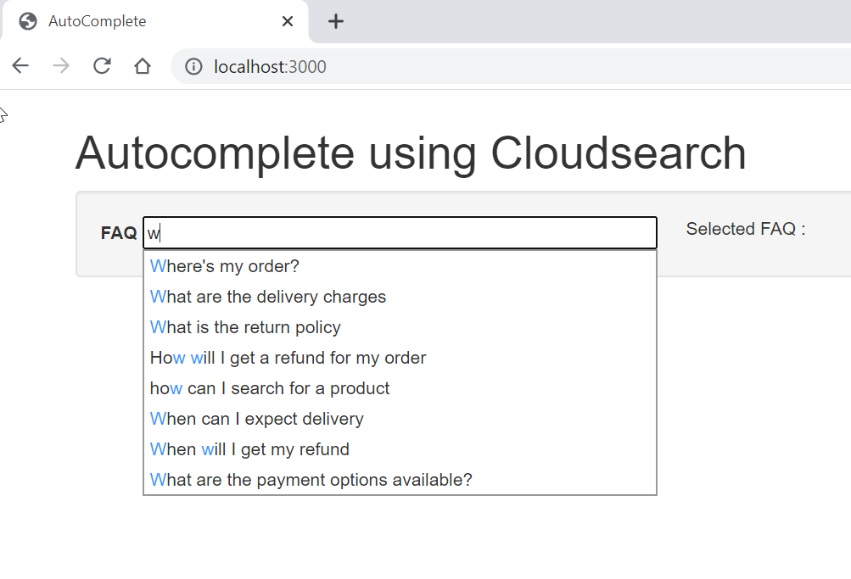851x579 pixels.
Task: Open the browser home page
Action: 143,65
